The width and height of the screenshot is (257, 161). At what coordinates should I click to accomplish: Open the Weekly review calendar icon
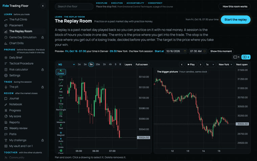point(6,129)
